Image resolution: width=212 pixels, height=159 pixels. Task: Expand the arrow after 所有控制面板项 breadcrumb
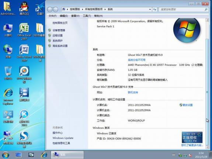pos(105,9)
